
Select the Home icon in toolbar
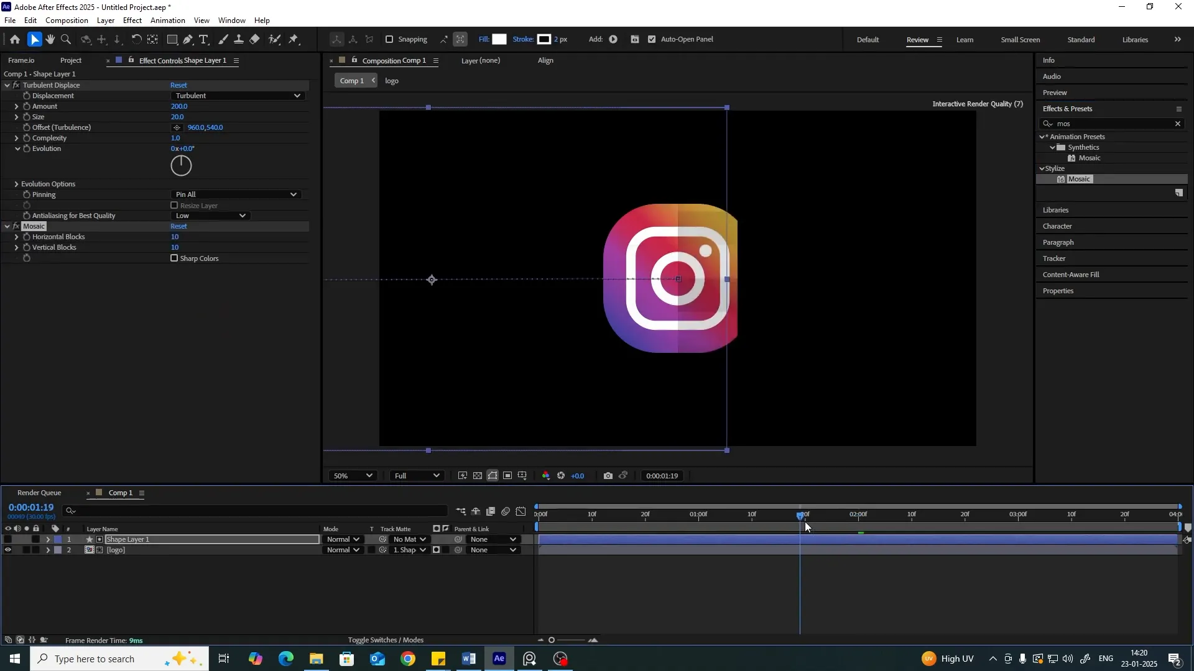pyautogui.click(x=15, y=40)
